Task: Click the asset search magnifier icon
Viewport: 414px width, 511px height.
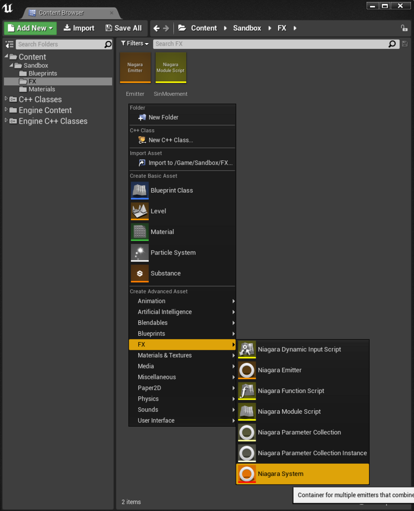Action: click(x=393, y=44)
